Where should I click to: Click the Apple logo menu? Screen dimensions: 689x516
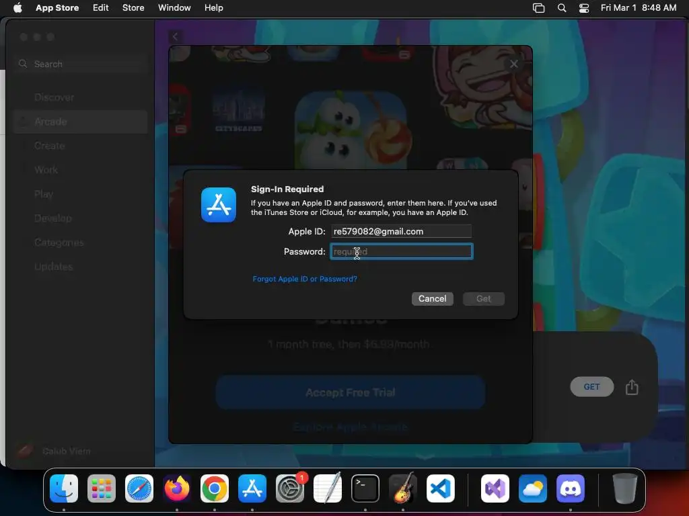(x=17, y=7)
